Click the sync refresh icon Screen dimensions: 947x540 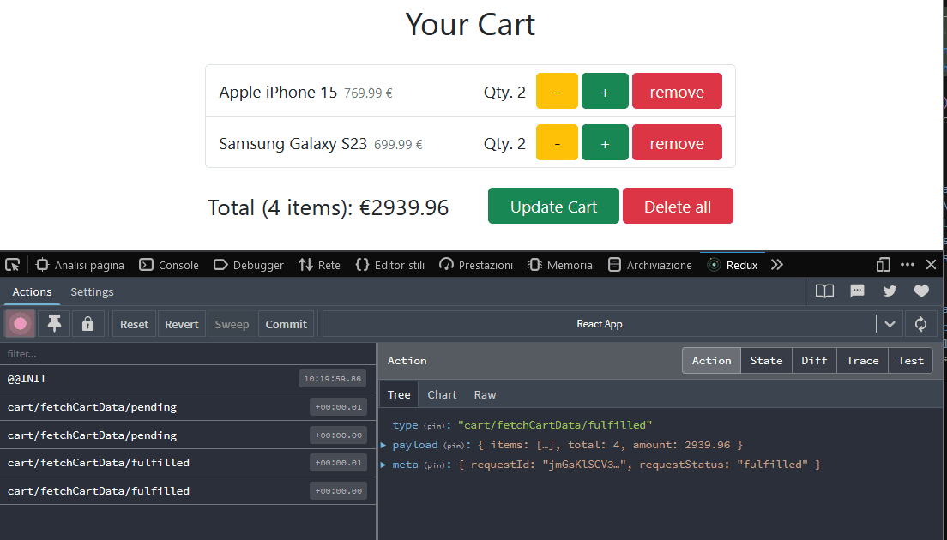pos(921,324)
